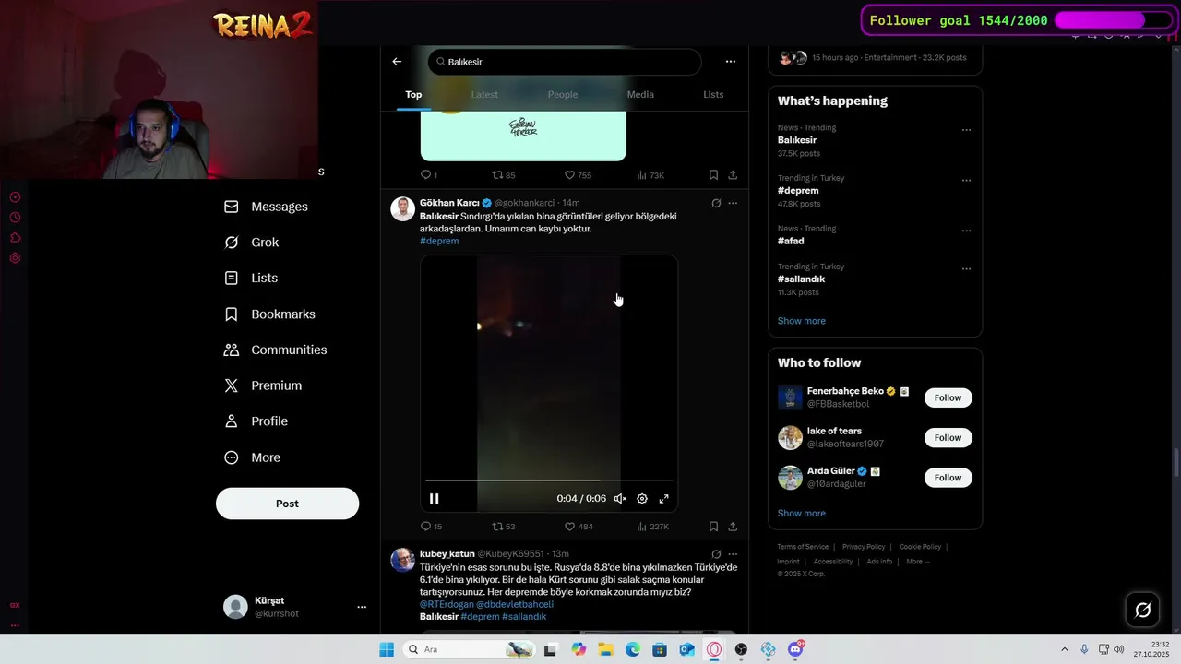Open the @RTErdogan mention link

click(447, 604)
